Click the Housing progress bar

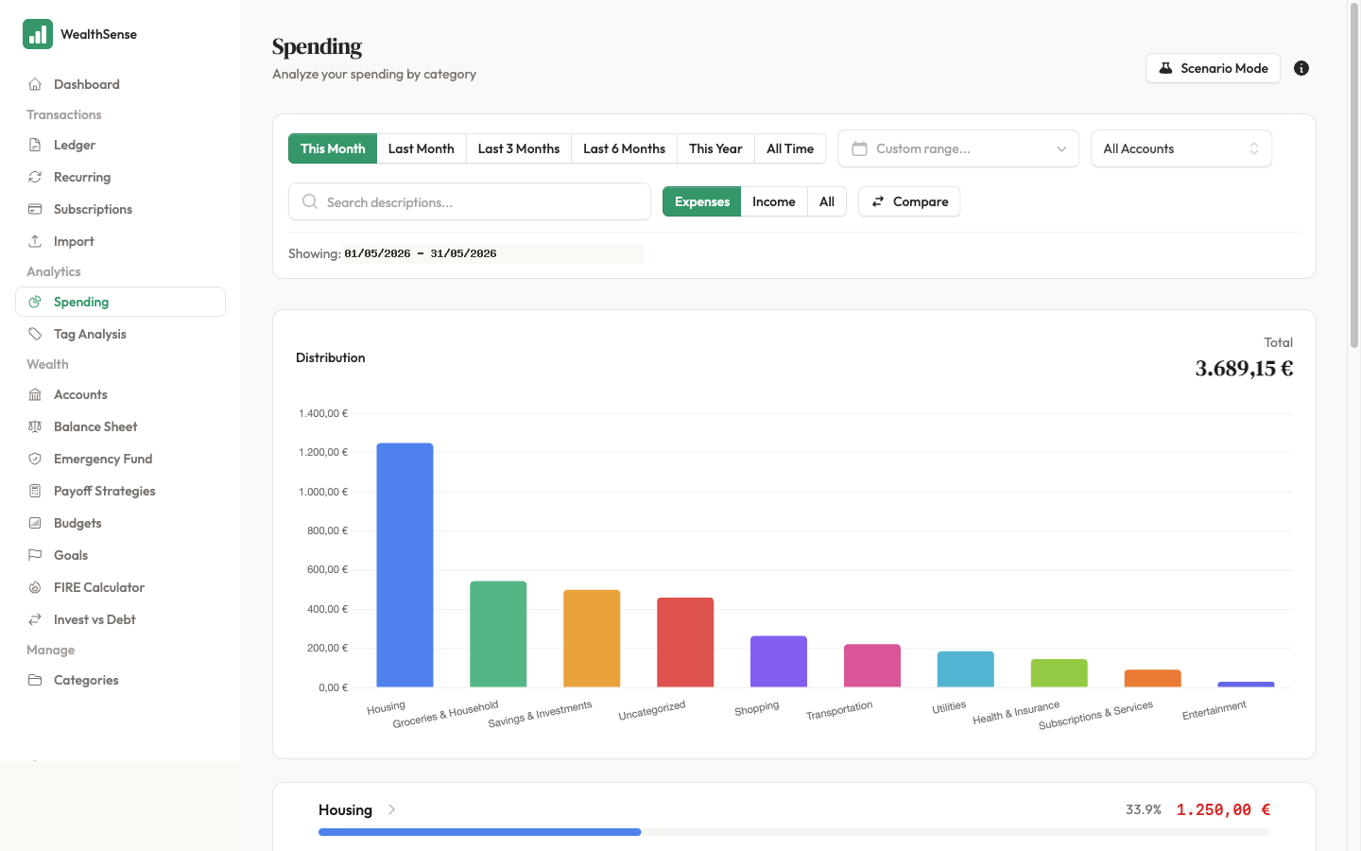(x=794, y=832)
